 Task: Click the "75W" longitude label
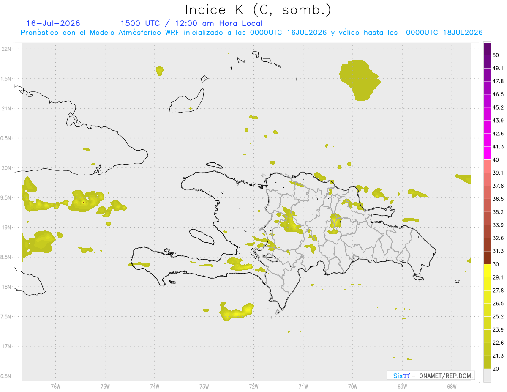(x=105, y=386)
